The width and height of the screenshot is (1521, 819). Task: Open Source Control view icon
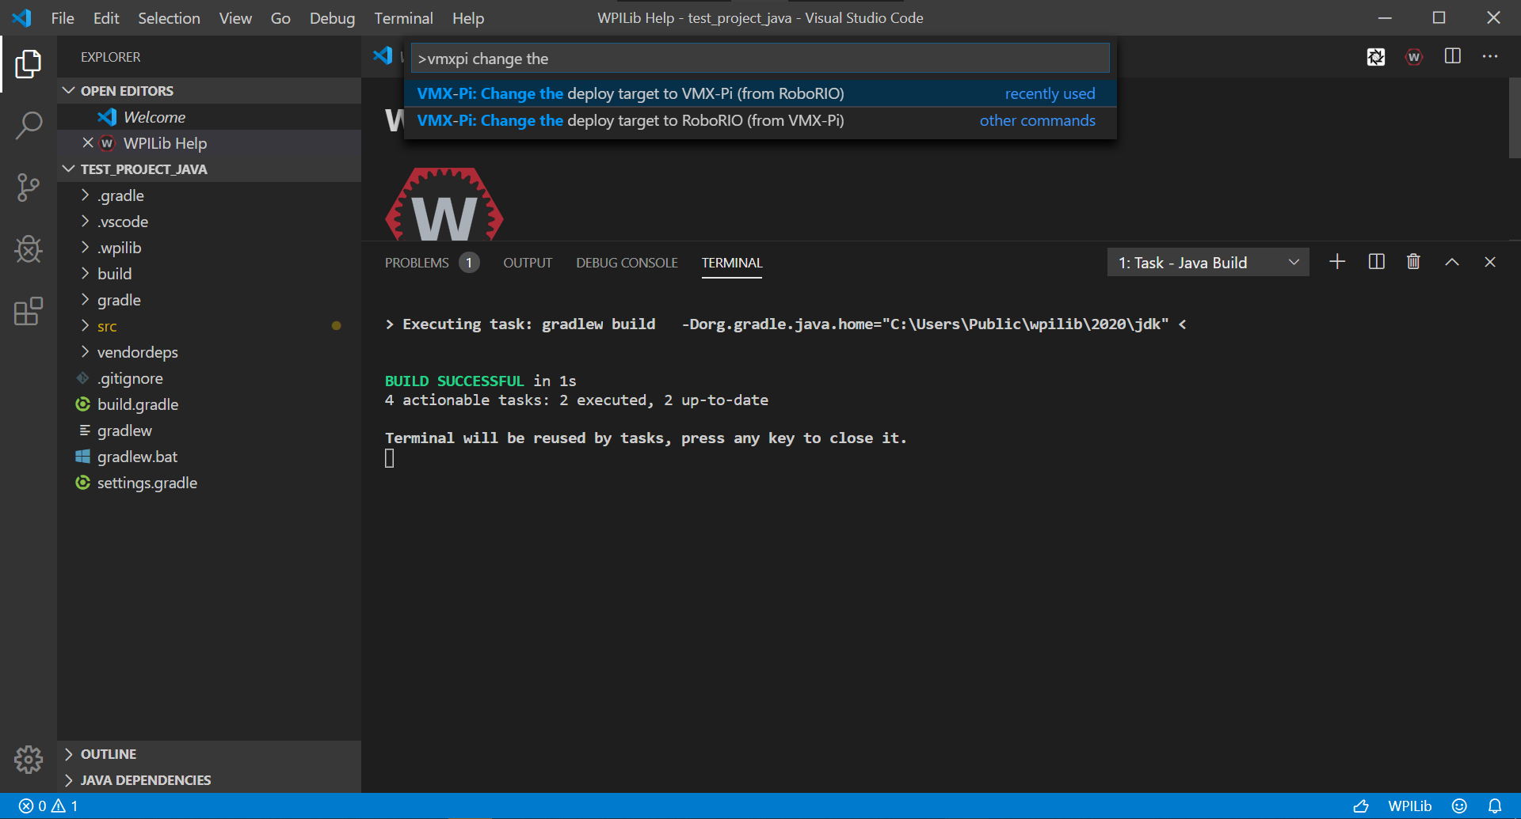pyautogui.click(x=29, y=188)
